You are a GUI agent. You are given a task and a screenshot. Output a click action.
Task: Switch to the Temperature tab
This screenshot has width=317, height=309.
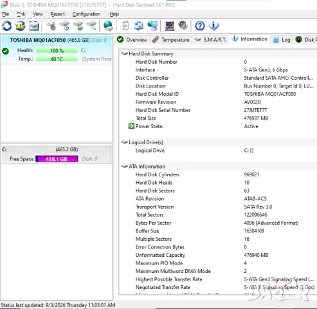pyautogui.click(x=171, y=40)
